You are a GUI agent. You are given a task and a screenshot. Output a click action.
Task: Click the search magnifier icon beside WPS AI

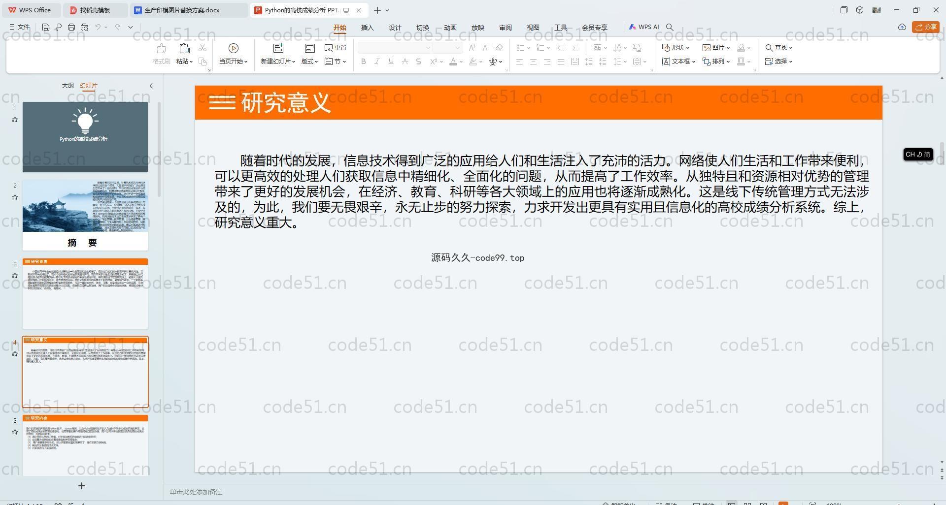coord(670,27)
